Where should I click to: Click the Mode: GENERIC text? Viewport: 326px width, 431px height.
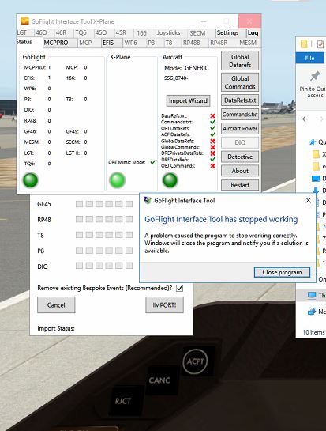pyautogui.click(x=186, y=68)
